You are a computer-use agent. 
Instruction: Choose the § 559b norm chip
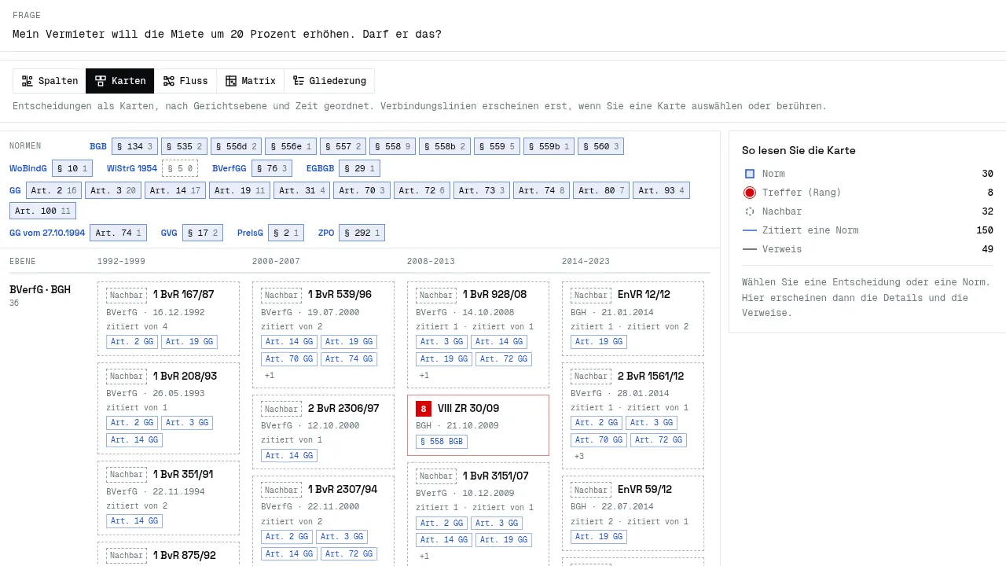point(549,146)
